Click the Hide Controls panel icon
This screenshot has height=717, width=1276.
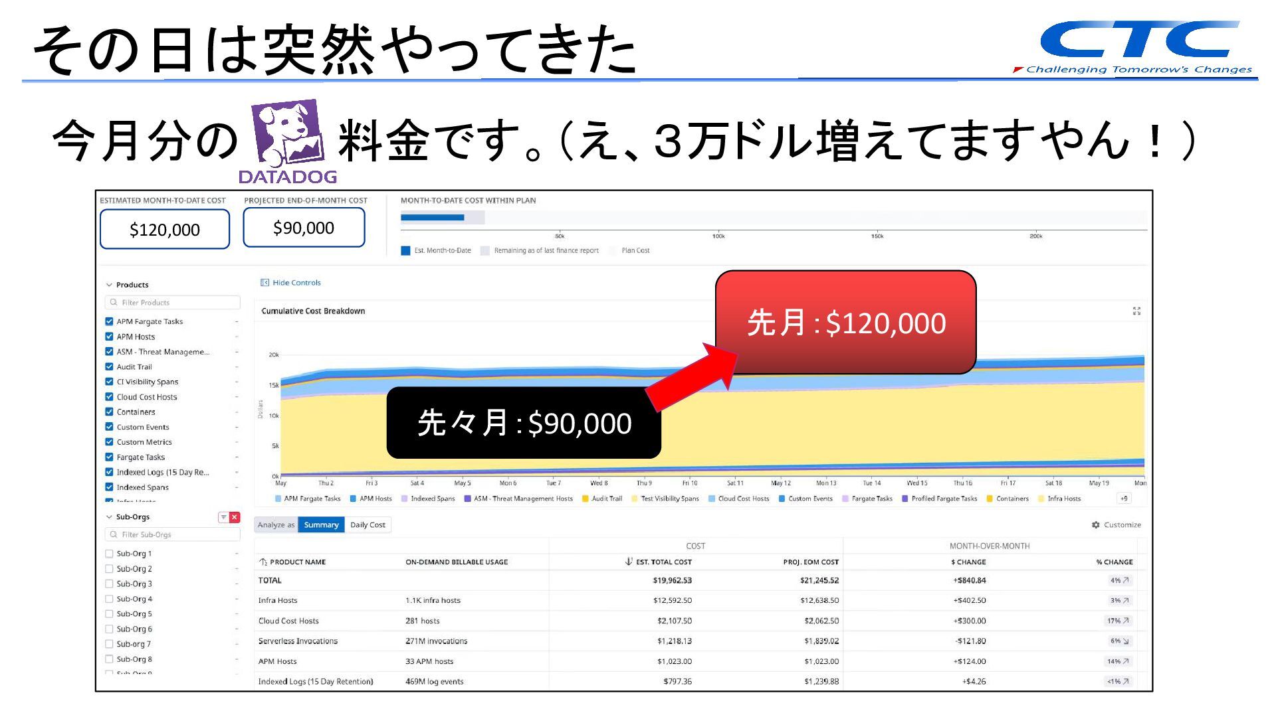(x=265, y=283)
